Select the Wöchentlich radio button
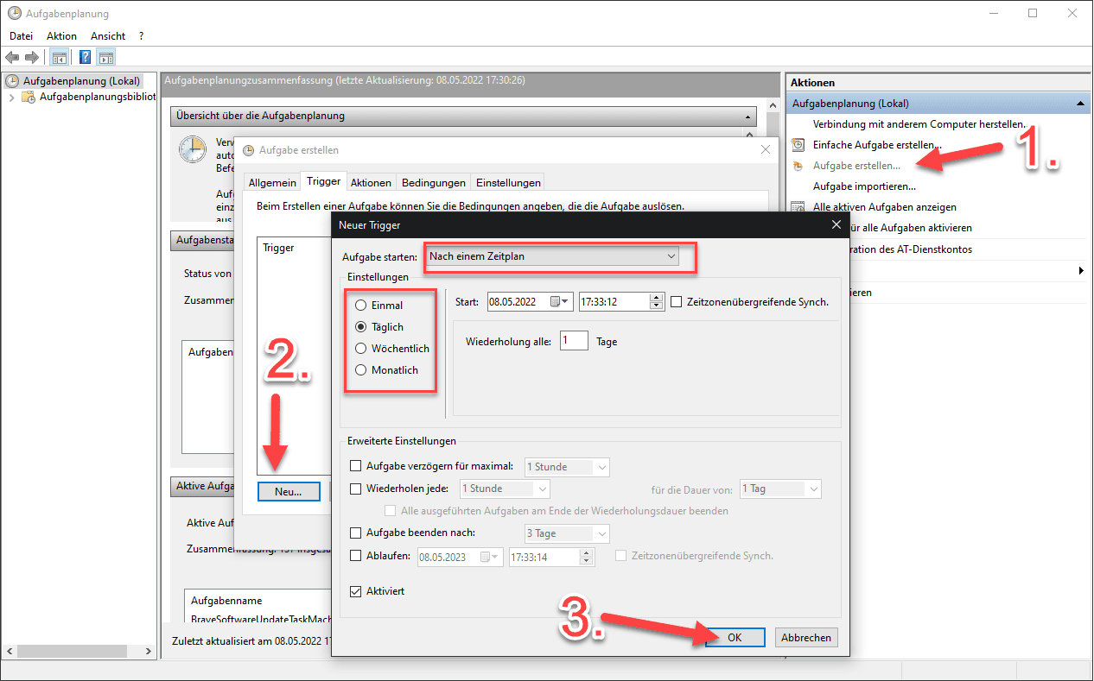 coord(360,349)
